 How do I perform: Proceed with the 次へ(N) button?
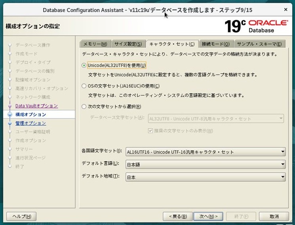[x=208, y=216]
